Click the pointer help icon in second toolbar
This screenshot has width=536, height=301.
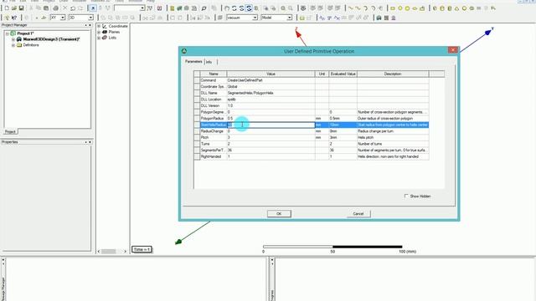click(x=14, y=18)
